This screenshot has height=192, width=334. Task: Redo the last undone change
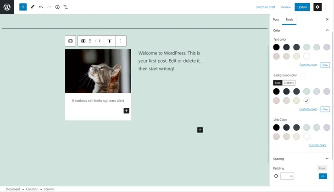click(49, 7)
